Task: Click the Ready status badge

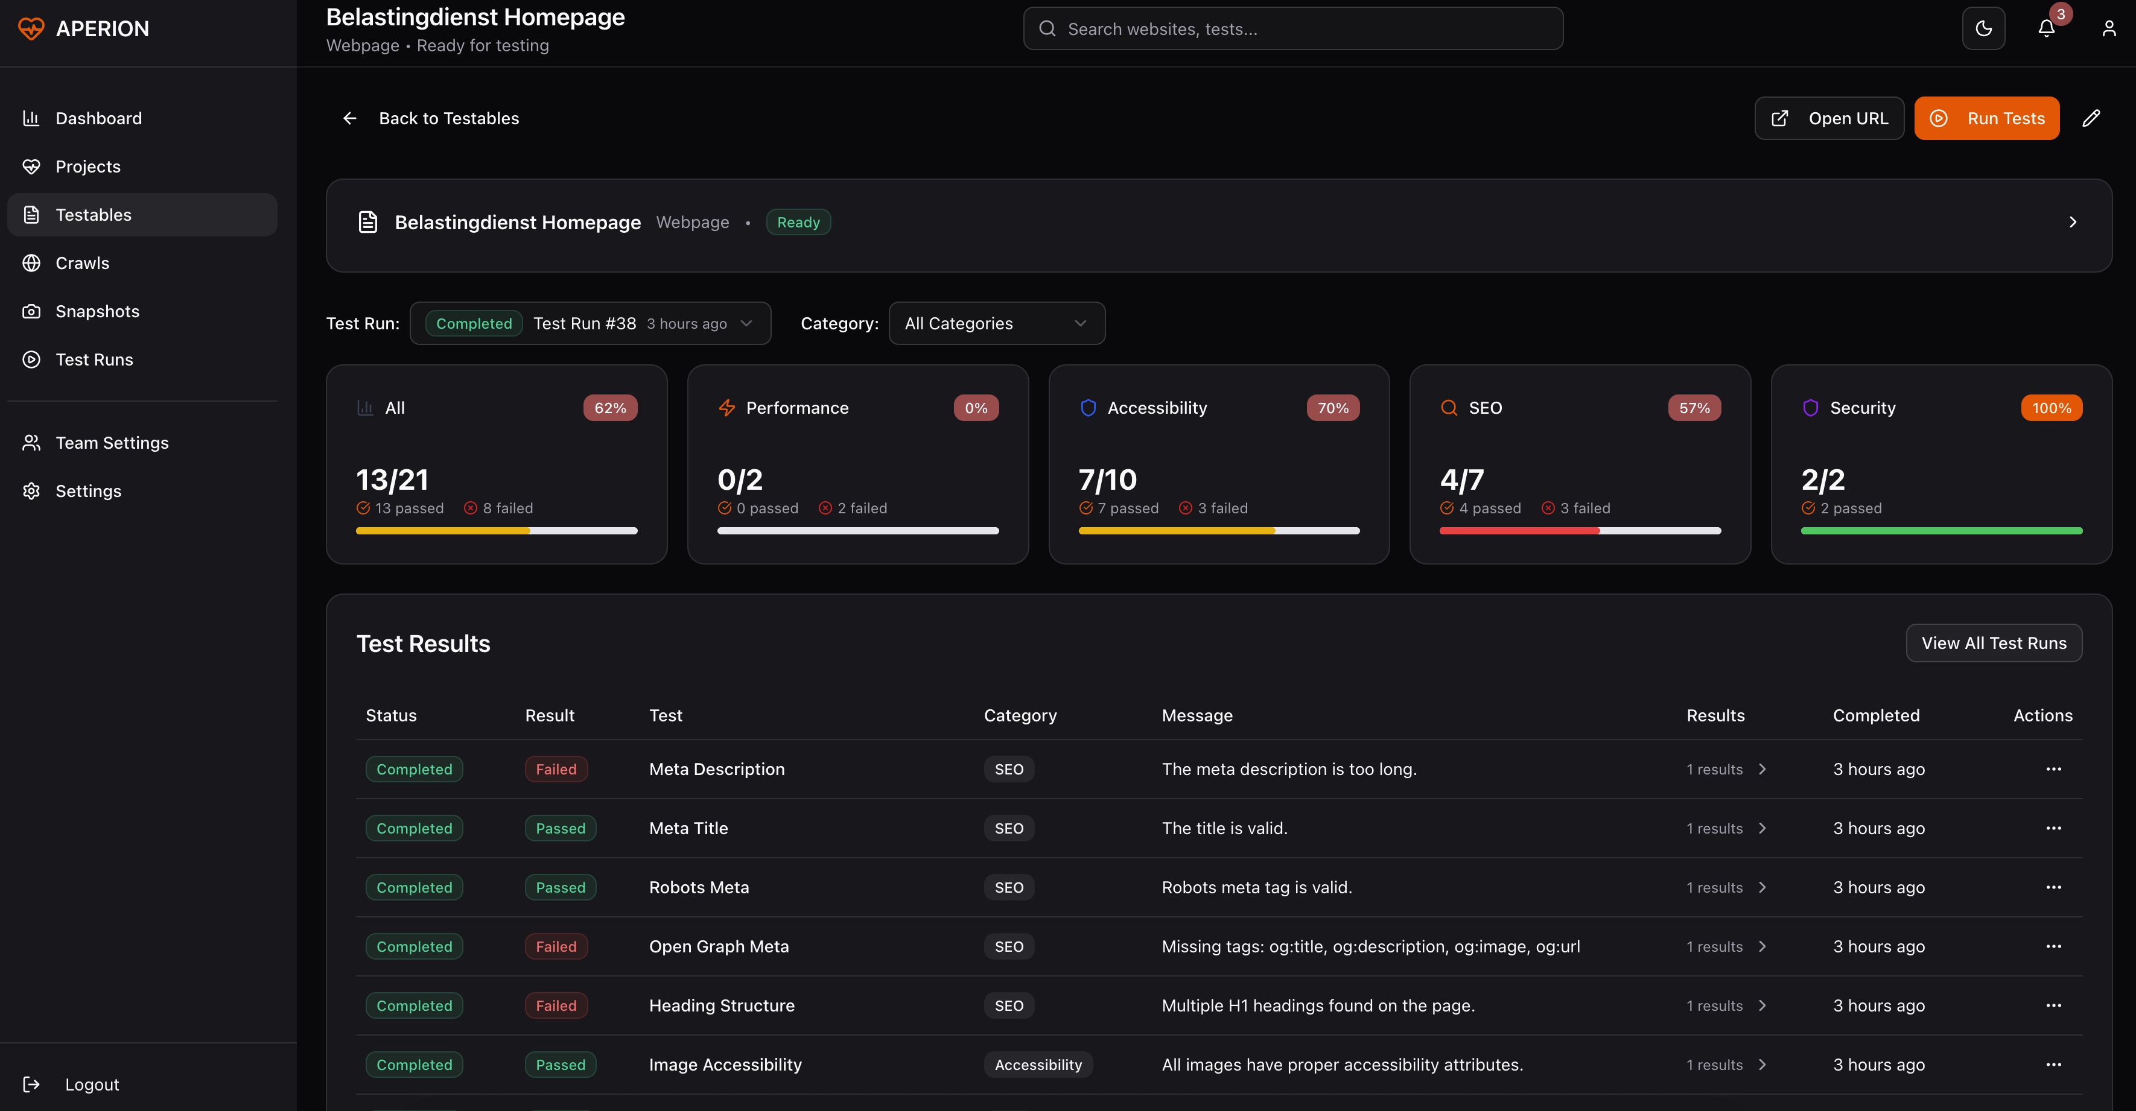Action: [798, 222]
